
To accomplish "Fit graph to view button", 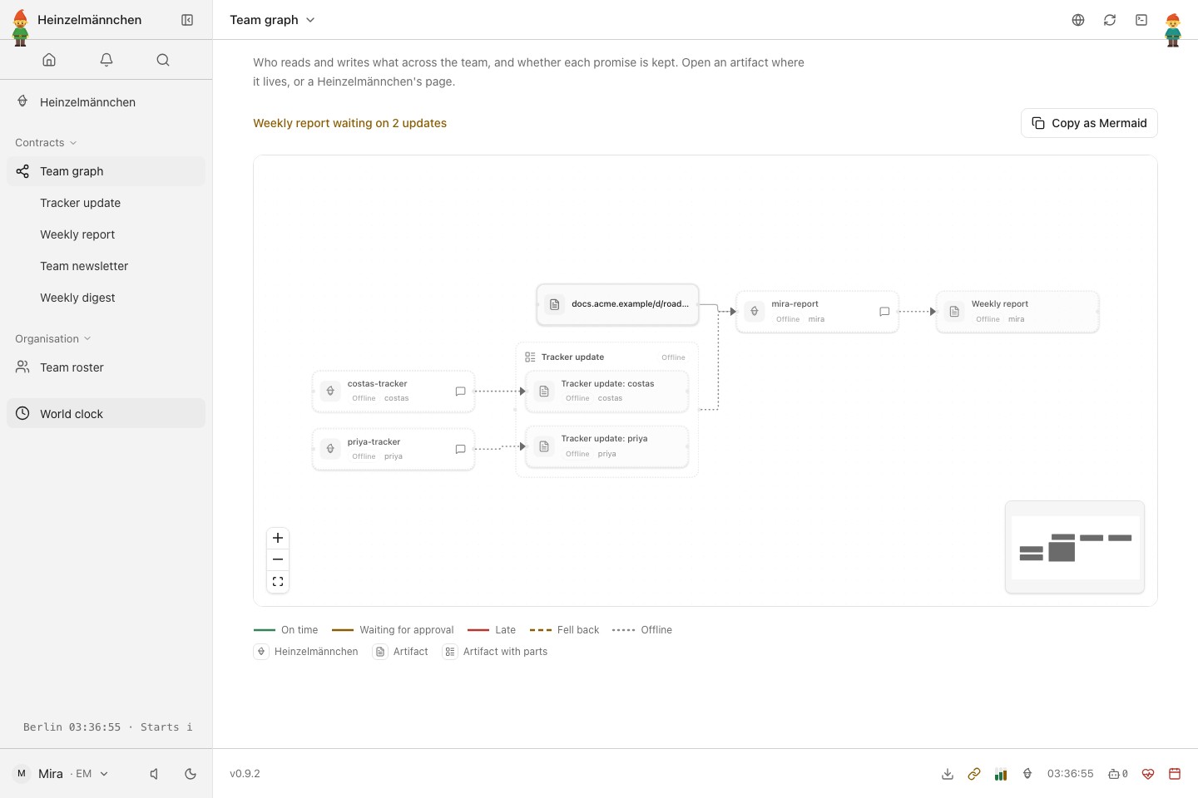I will pyautogui.click(x=278, y=582).
